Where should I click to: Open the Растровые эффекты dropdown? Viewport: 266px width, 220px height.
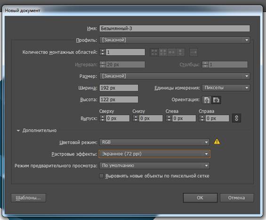click(154, 154)
